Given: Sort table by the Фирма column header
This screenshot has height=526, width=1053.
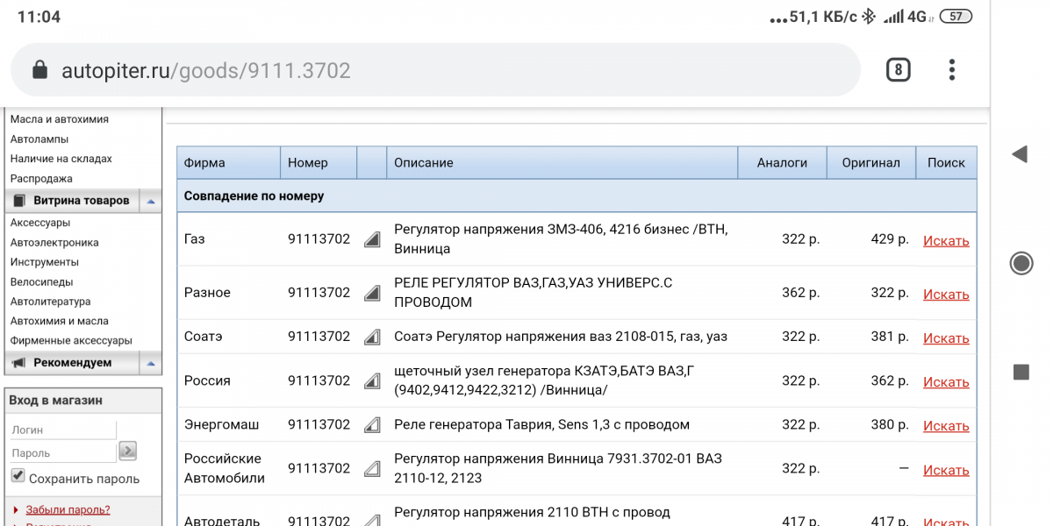Looking at the screenshot, I should pyautogui.click(x=204, y=163).
